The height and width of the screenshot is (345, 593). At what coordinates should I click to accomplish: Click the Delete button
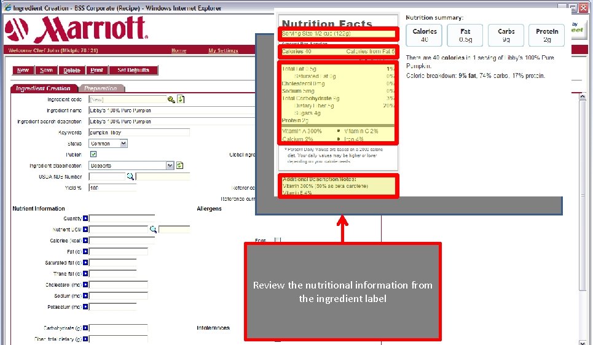pos(72,70)
